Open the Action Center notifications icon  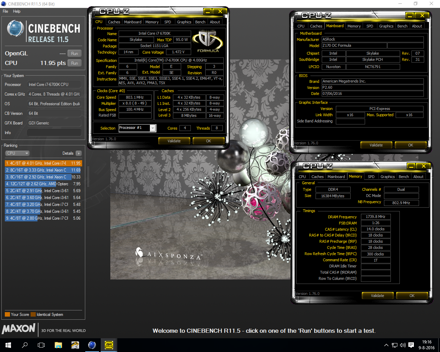pyautogui.click(x=411, y=345)
